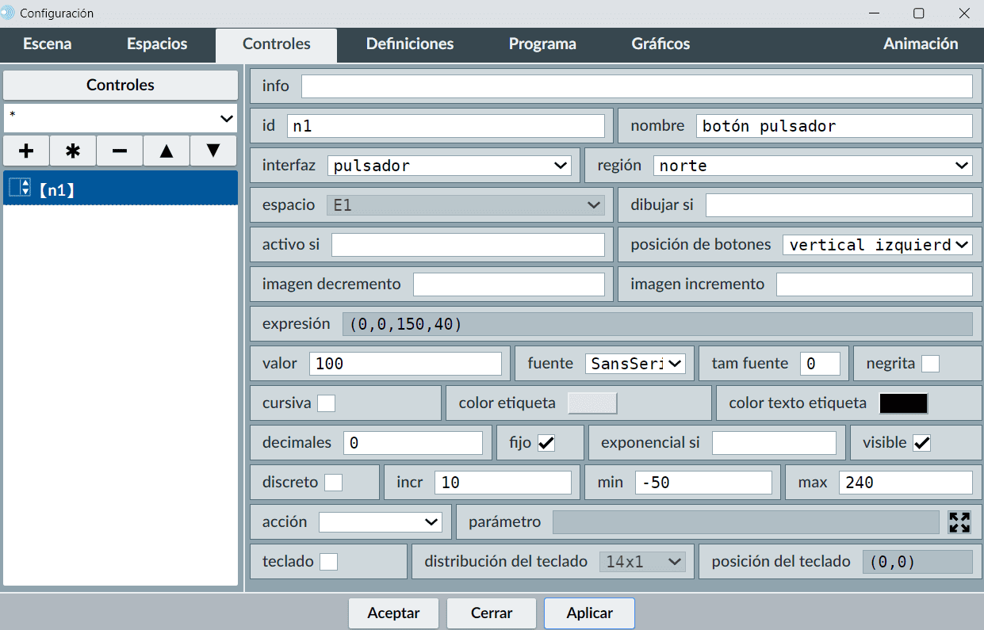
Task: Toggle the discreto checkbox
Action: coord(334,483)
